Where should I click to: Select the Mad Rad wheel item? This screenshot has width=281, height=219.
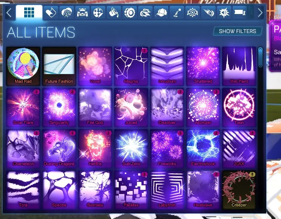pyautogui.click(x=23, y=66)
